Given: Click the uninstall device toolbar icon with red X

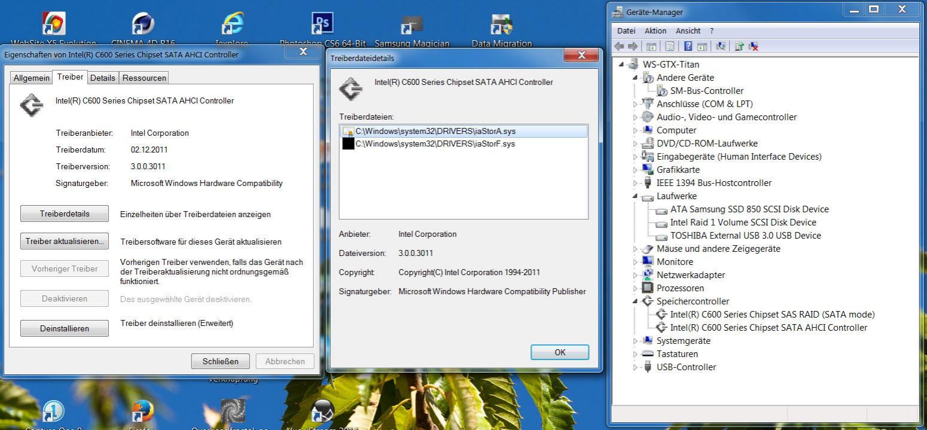Looking at the screenshot, I should click(x=753, y=46).
